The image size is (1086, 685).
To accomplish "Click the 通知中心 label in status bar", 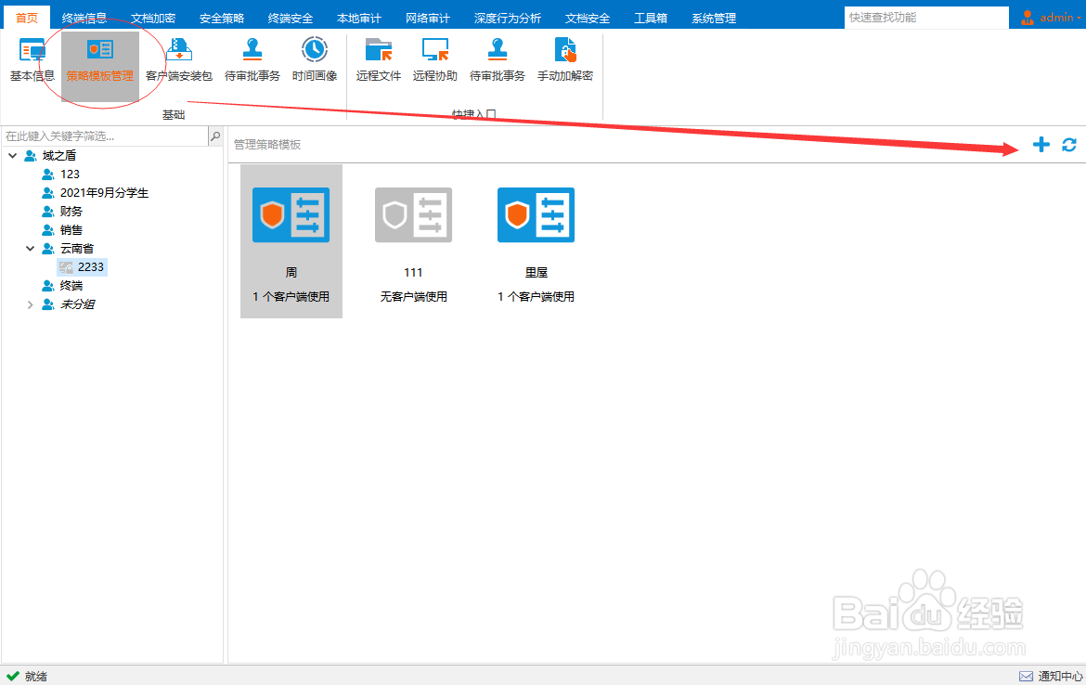I will coord(1060,676).
